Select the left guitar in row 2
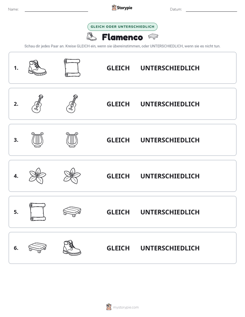245x317 pixels. 37,104
